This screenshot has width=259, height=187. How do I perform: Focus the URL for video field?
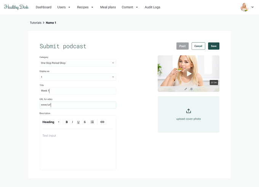pos(78,105)
